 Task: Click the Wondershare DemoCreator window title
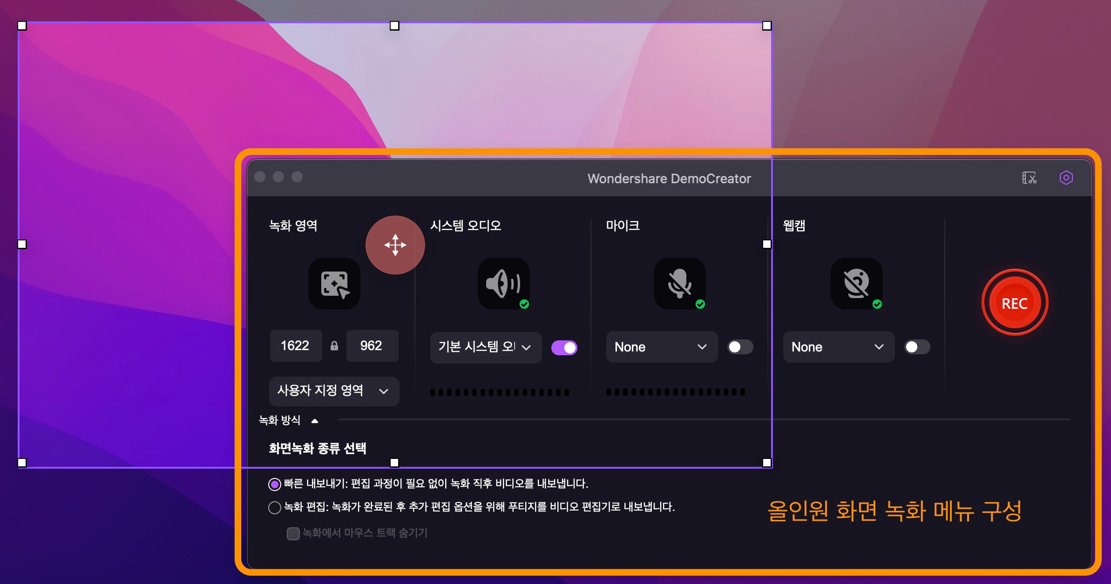click(x=669, y=179)
